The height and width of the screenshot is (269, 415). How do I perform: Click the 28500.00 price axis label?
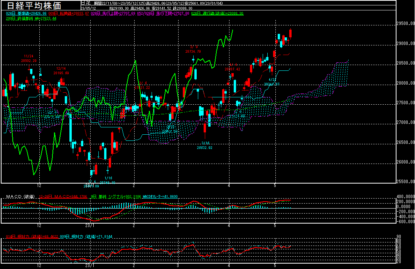(x=405, y=63)
